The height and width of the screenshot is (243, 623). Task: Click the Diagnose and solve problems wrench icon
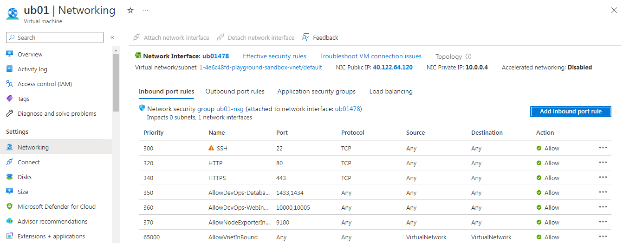point(9,113)
